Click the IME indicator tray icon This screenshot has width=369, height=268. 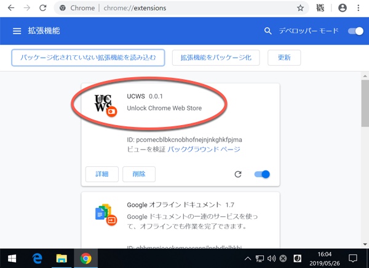point(298,259)
